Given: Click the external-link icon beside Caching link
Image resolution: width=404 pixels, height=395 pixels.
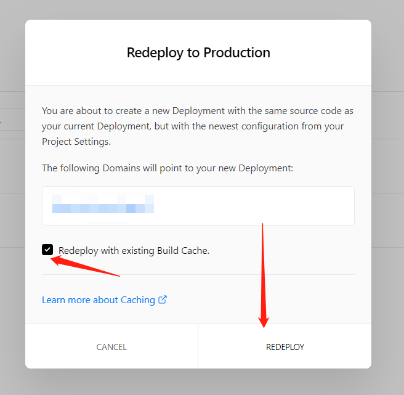Looking at the screenshot, I should 163,300.
